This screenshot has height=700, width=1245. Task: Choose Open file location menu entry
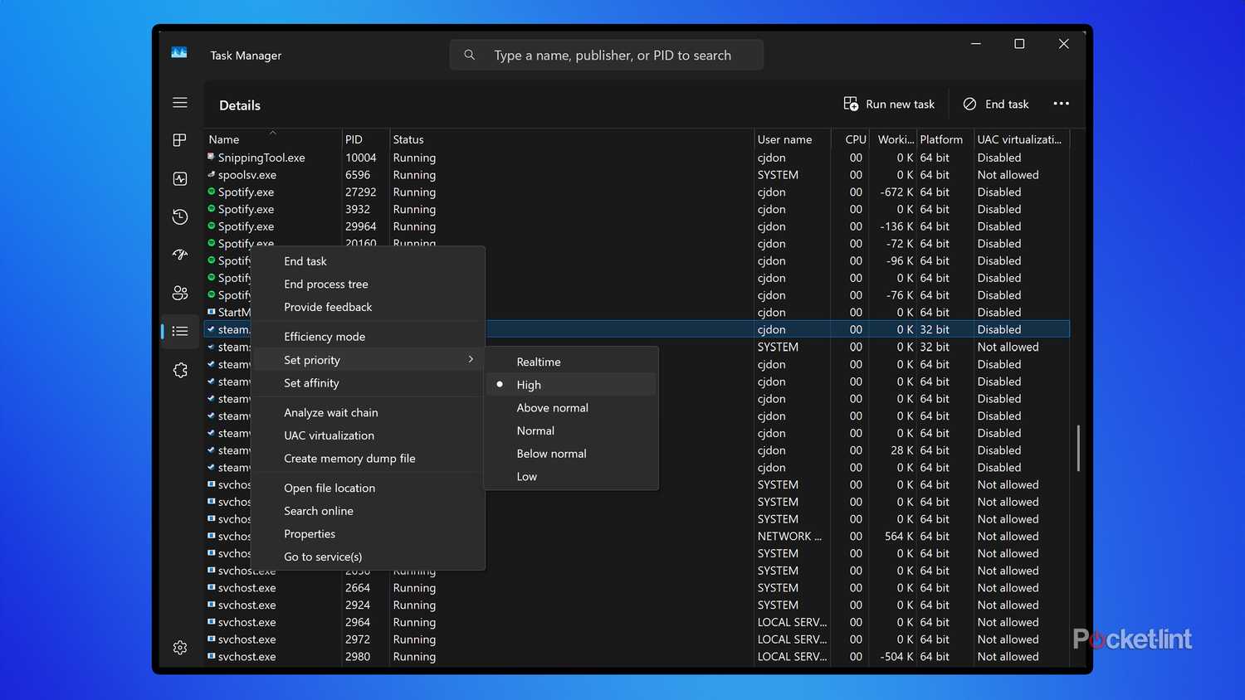pos(330,488)
